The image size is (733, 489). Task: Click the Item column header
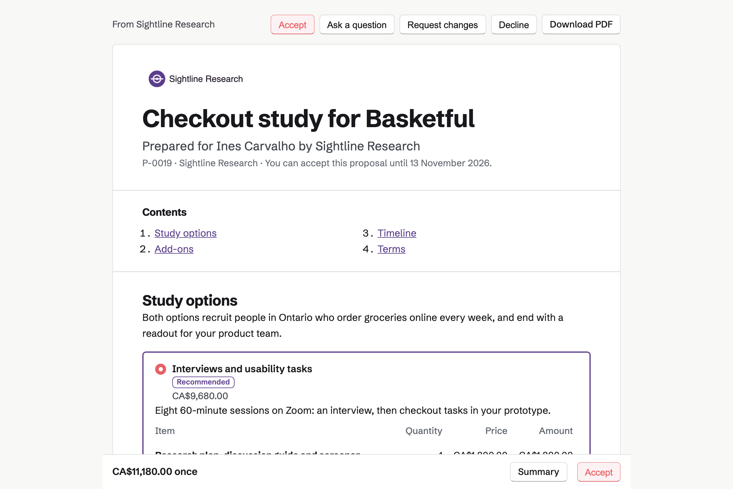click(165, 431)
